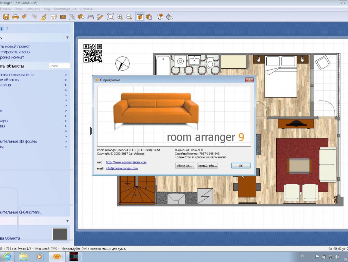Click the Print toolbar icon

[15, 17]
